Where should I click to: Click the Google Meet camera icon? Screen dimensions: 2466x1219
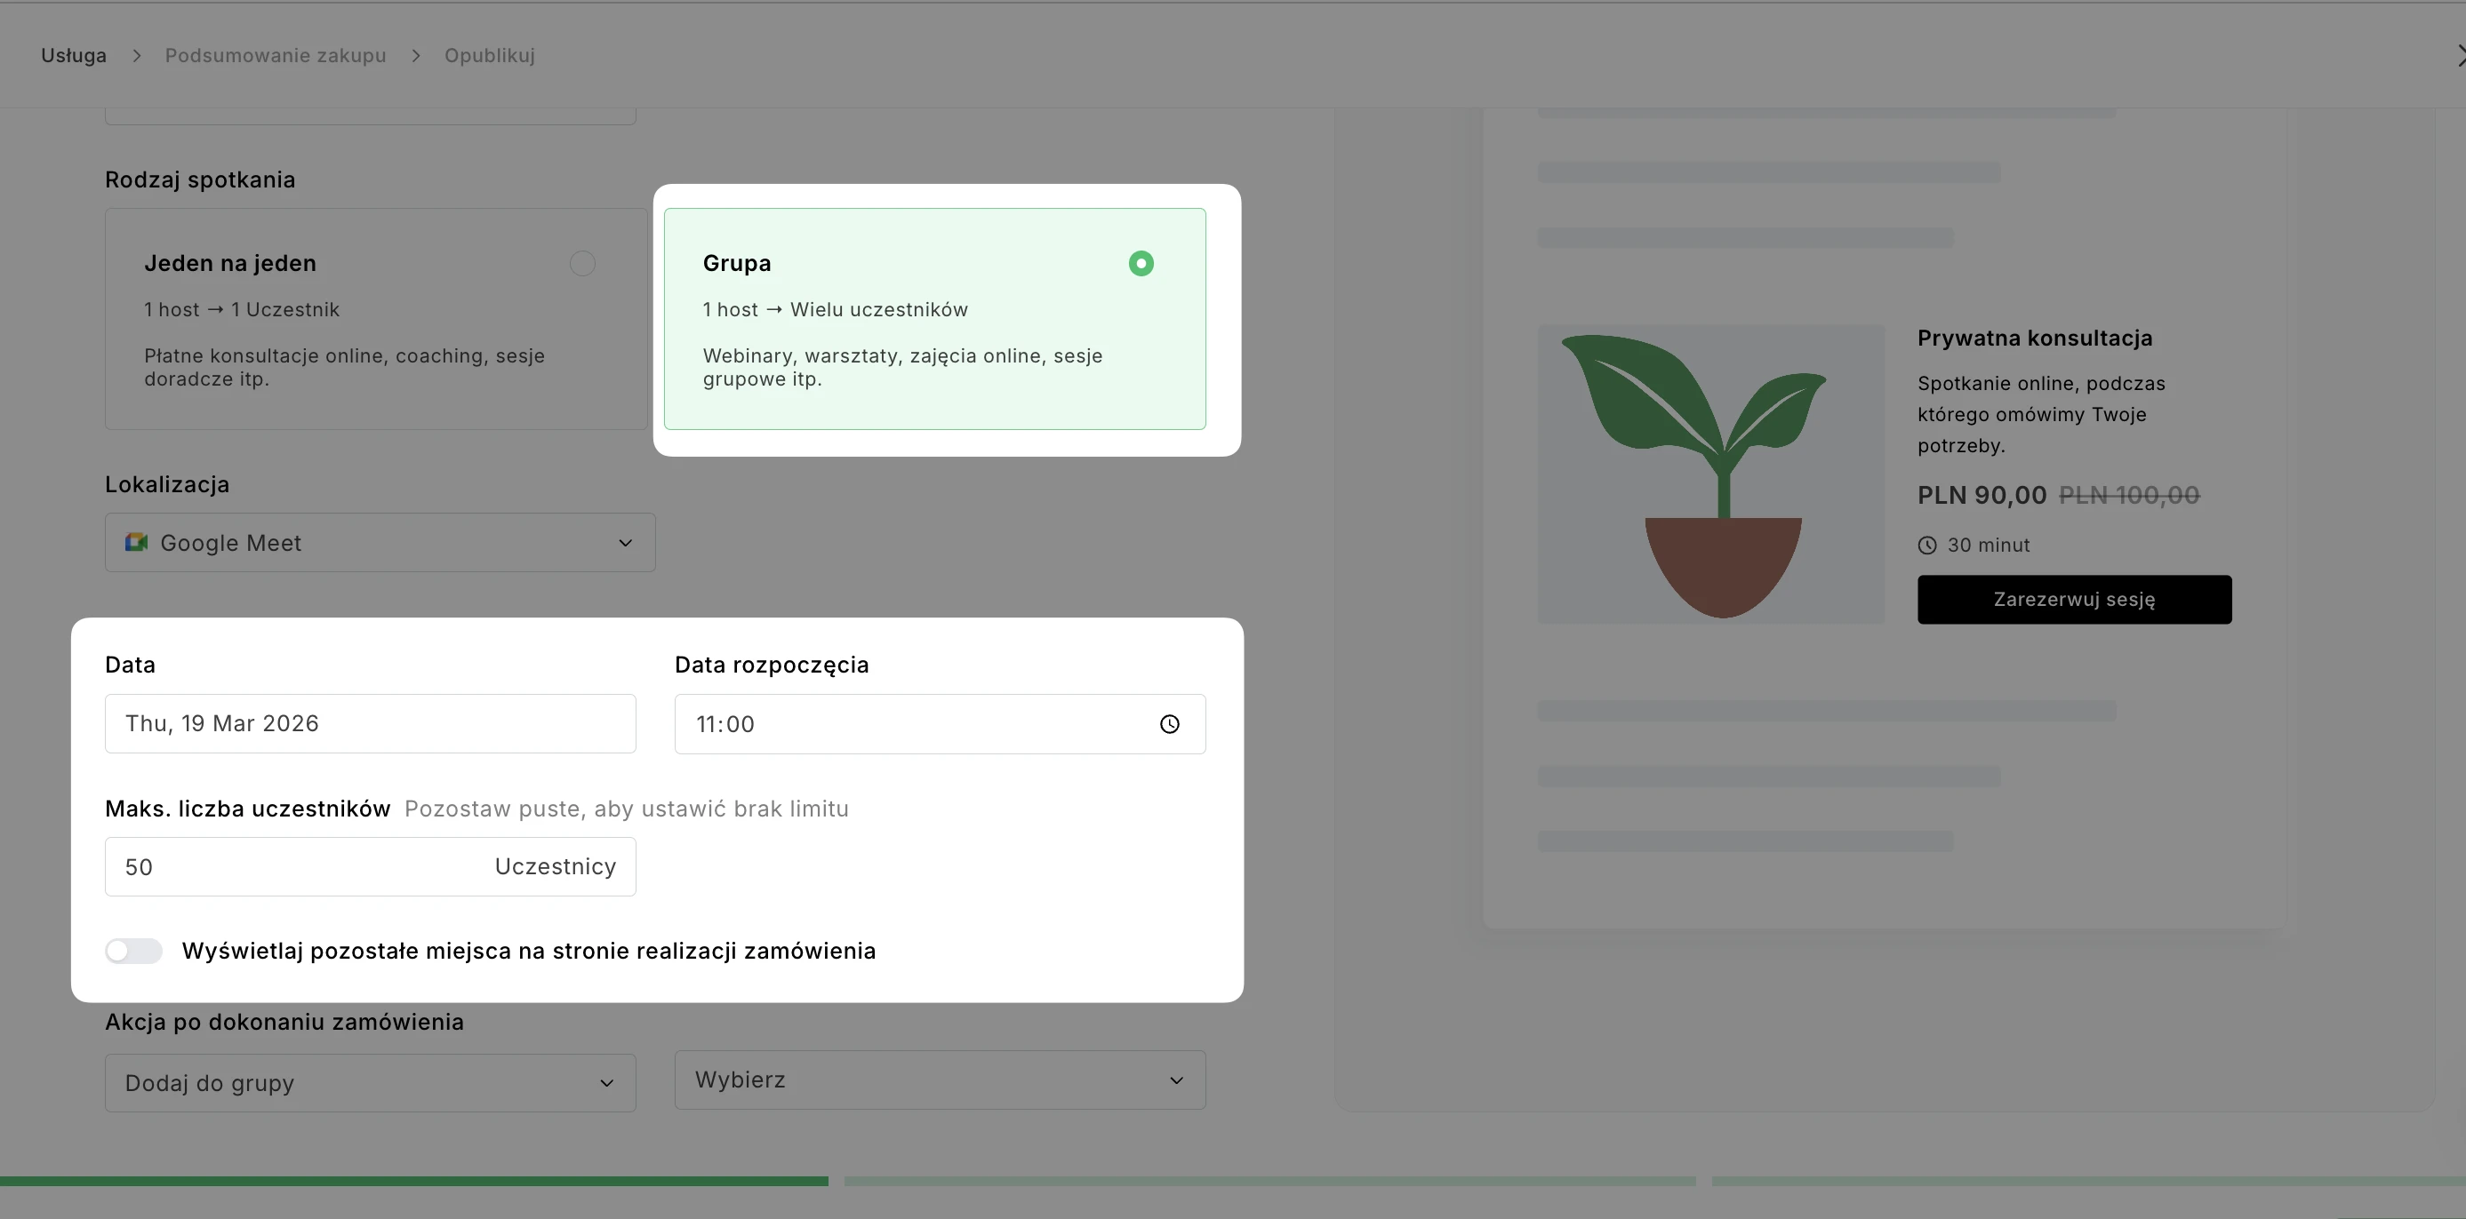click(x=136, y=543)
